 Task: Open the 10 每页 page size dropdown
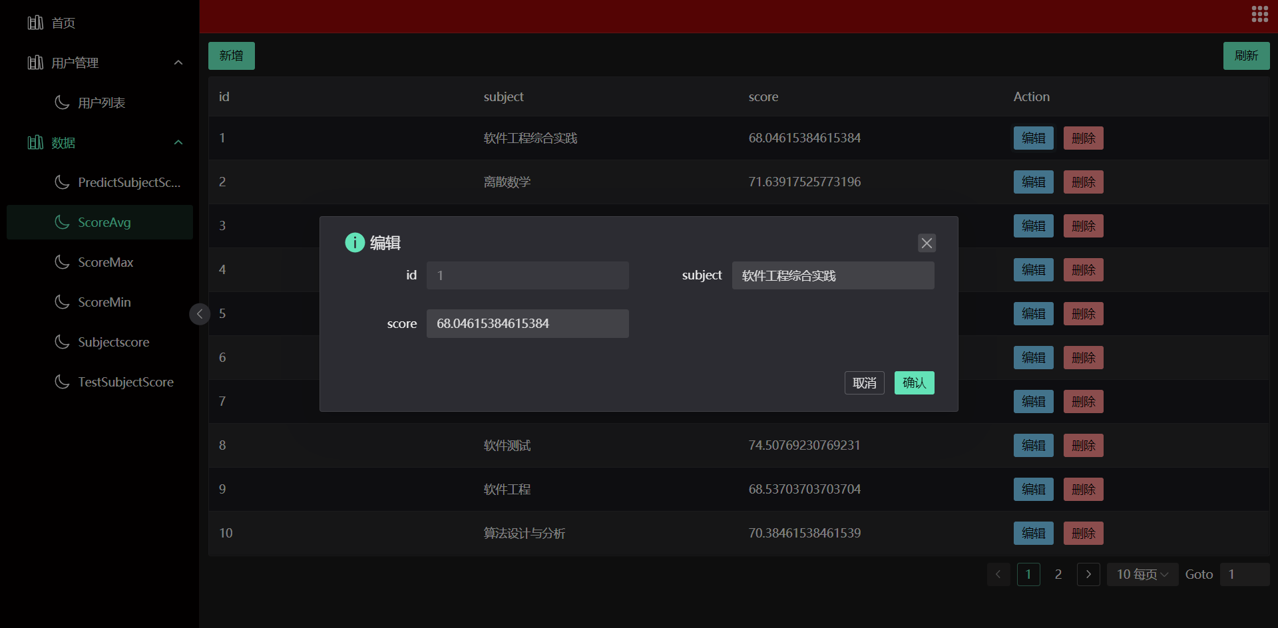tap(1142, 574)
